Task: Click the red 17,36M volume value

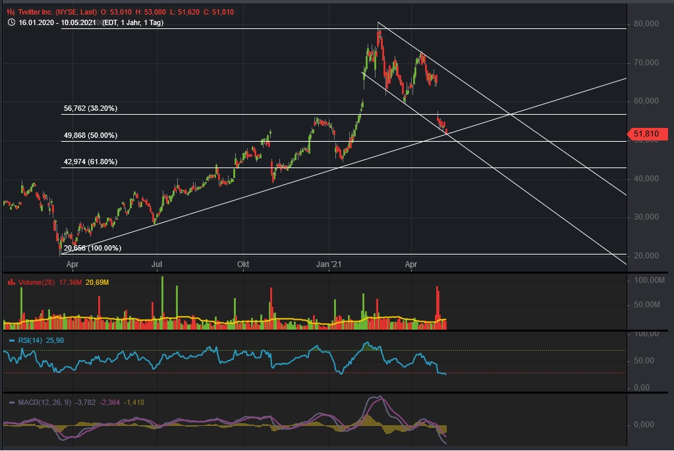Action: tap(70, 282)
